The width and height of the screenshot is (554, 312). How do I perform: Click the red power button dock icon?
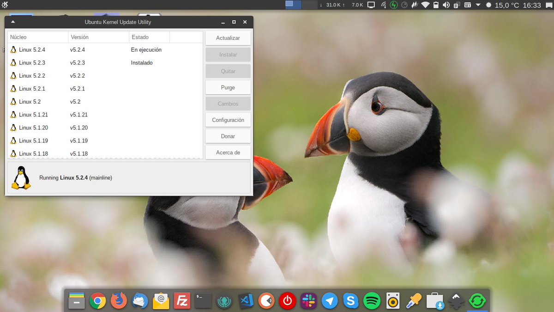(287, 301)
